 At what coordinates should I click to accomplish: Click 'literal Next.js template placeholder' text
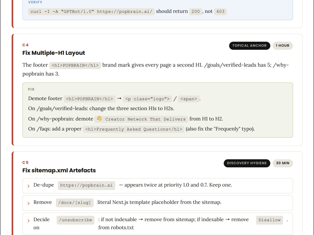click(x=138, y=202)
